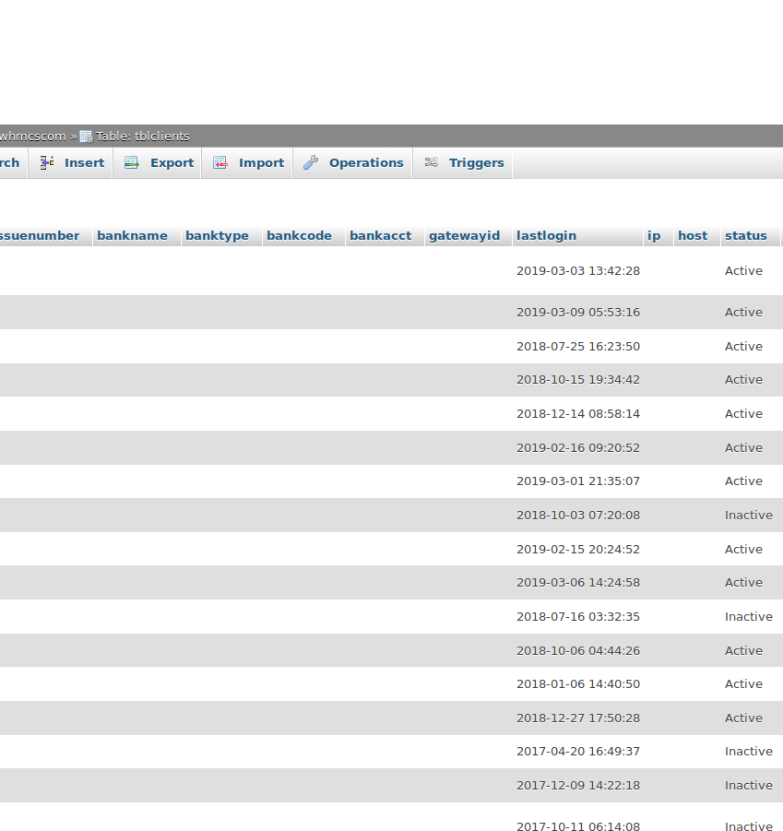
Task: Sort by the host column header
Action: tap(693, 236)
